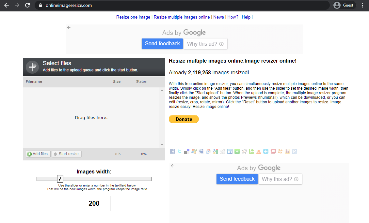Click the 0 b total size text
369x223 pixels.
coord(118,154)
